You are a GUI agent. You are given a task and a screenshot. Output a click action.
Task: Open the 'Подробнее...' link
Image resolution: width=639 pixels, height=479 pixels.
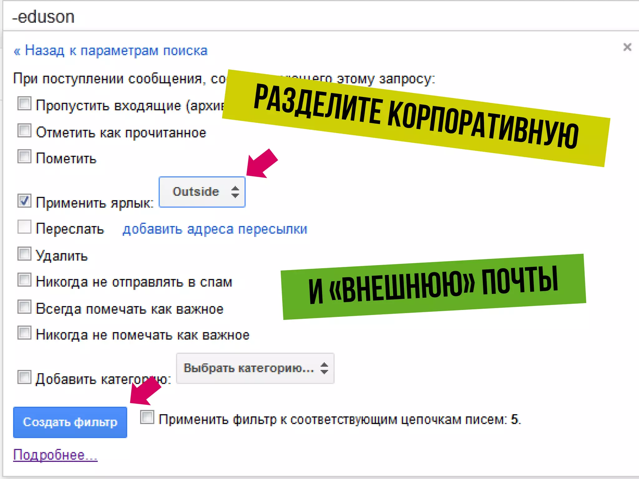click(x=55, y=455)
